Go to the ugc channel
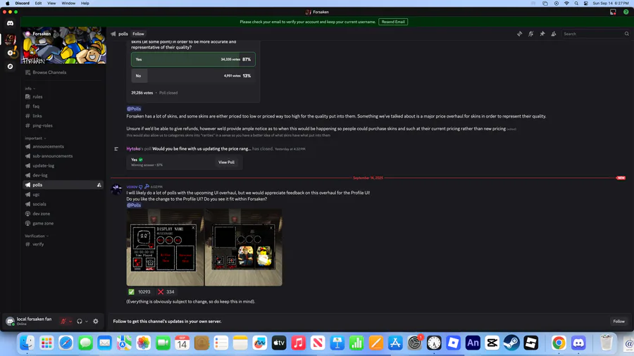This screenshot has height=356, width=634. coord(63,195)
